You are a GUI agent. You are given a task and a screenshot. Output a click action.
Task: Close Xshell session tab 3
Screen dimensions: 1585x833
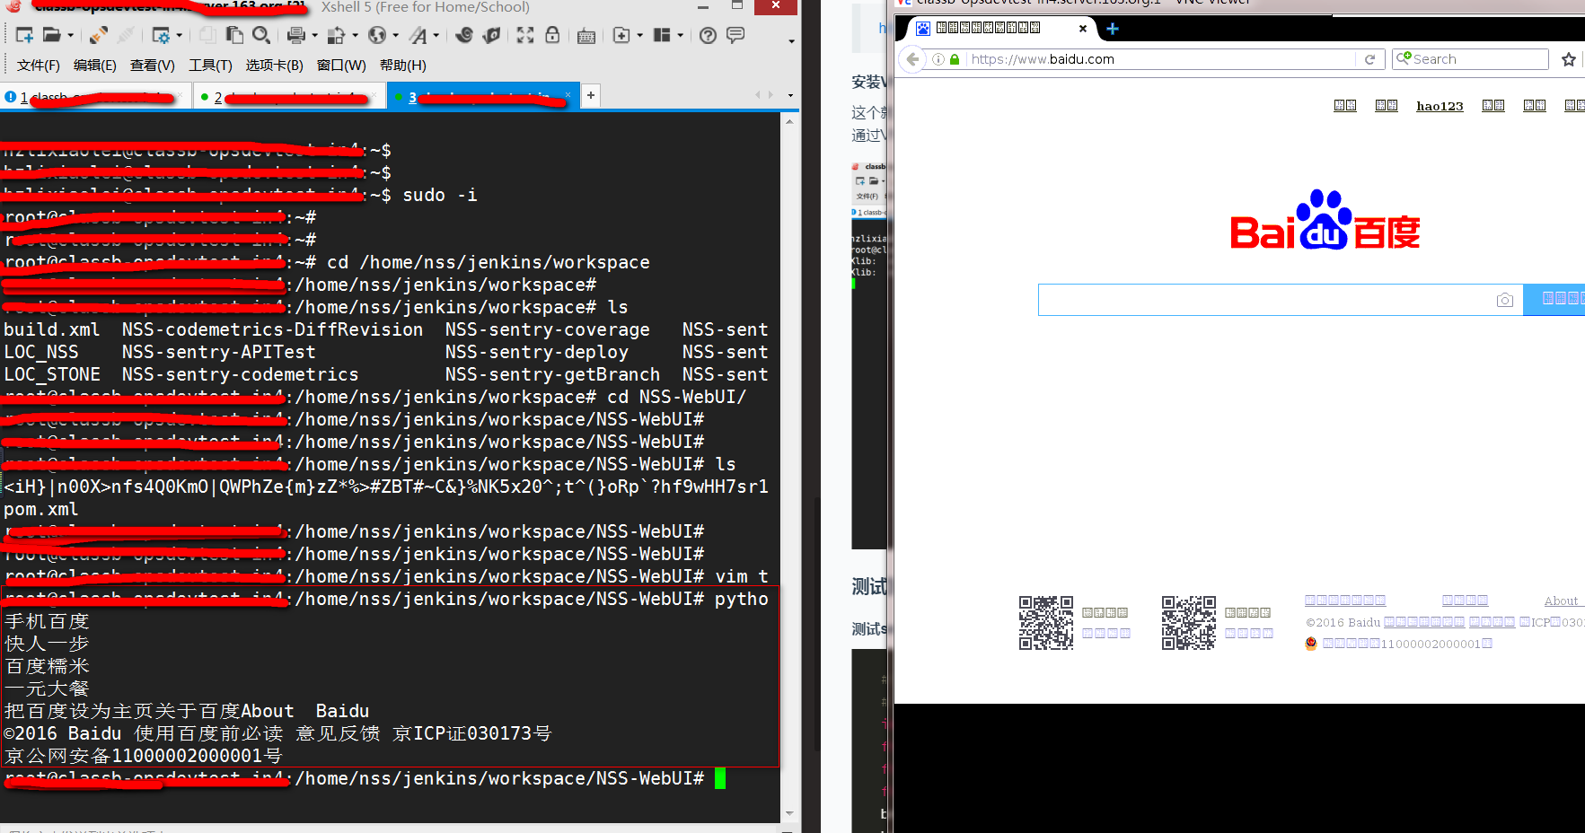tap(568, 95)
